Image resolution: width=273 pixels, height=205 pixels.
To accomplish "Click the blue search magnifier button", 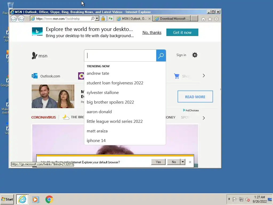I will click(161, 56).
